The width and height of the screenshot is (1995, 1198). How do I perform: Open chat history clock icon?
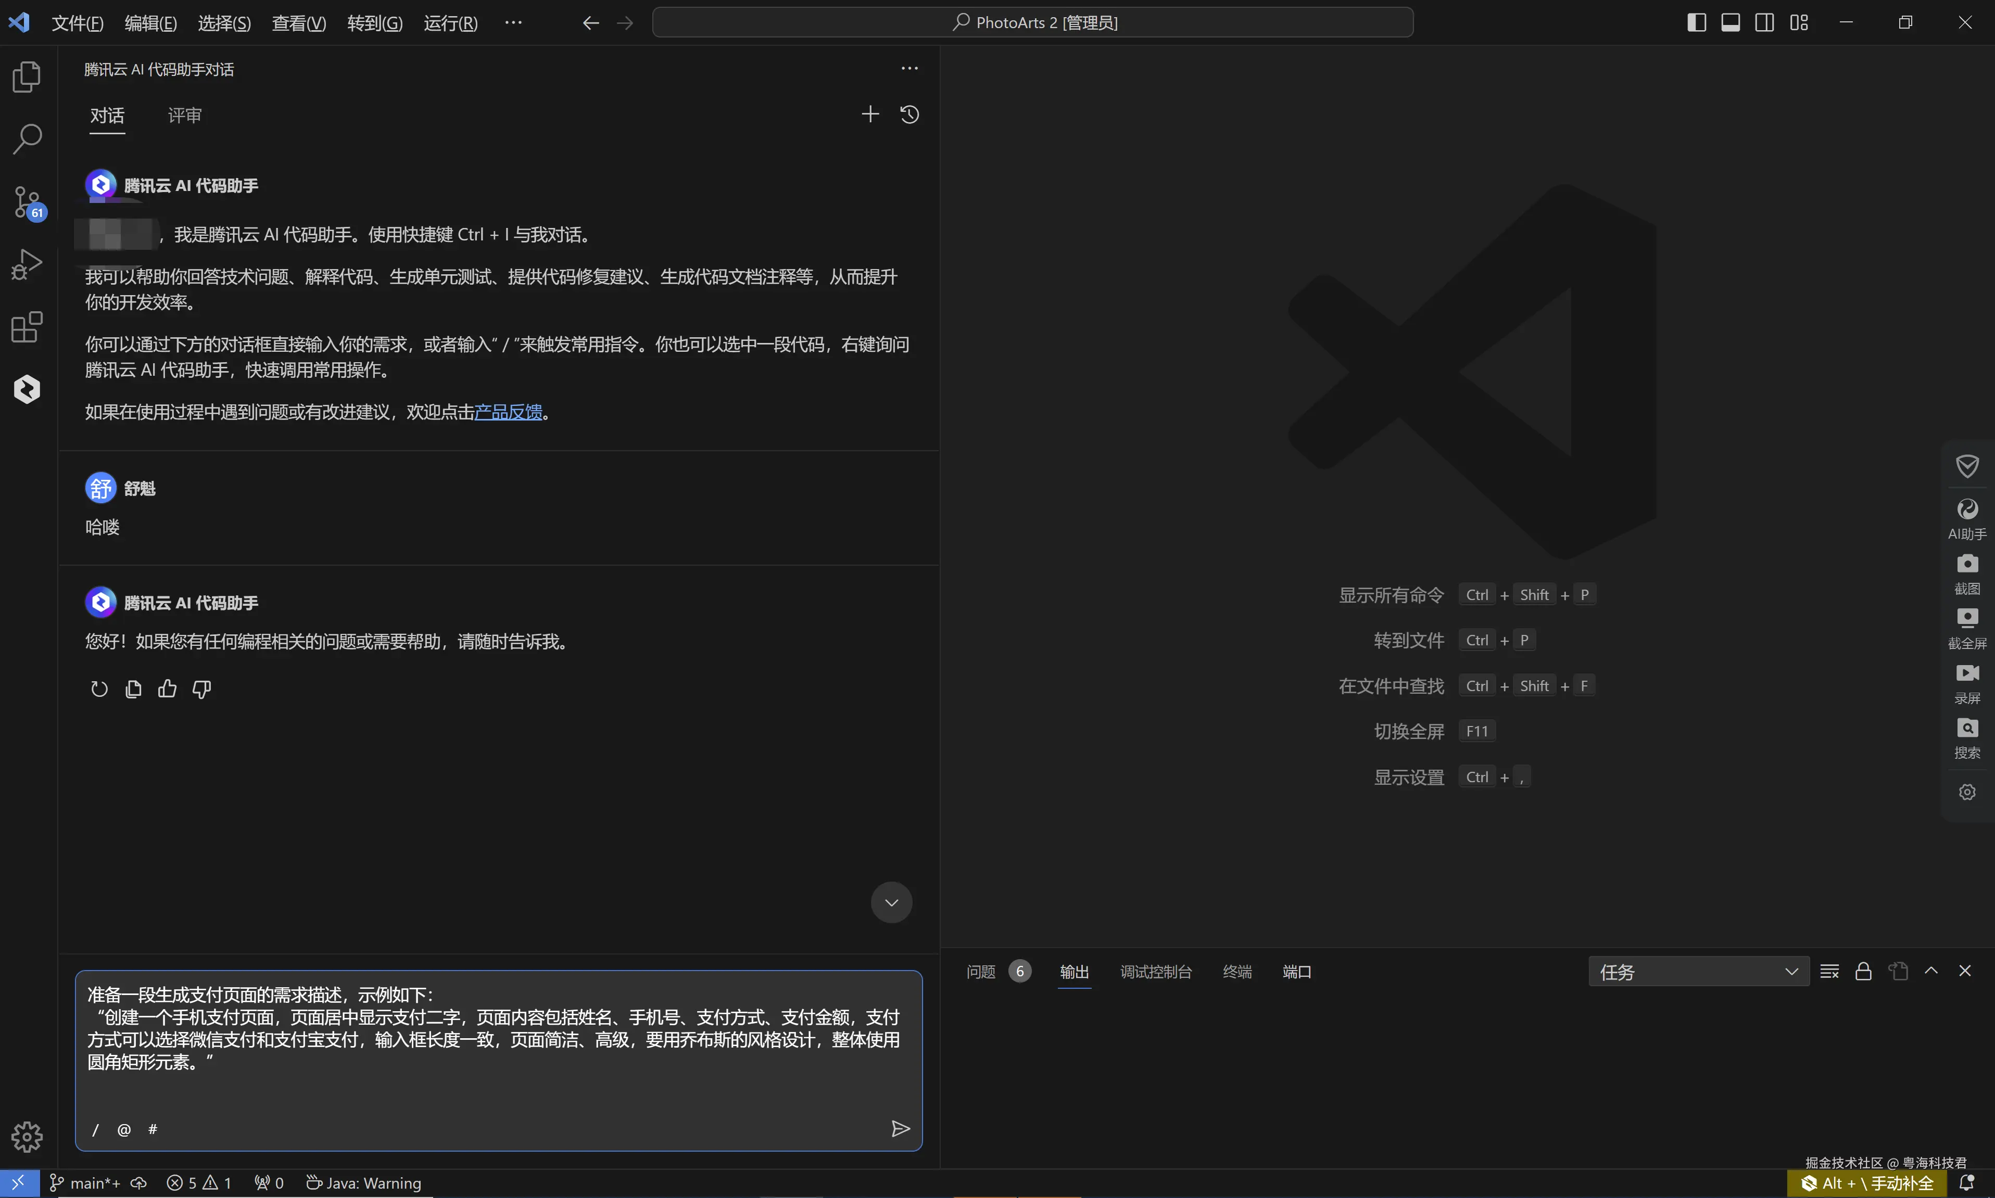(909, 114)
